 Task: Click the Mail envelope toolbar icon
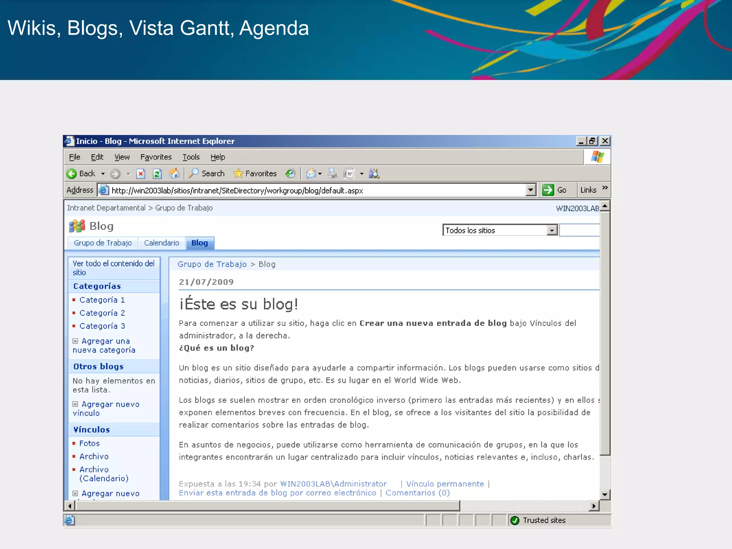click(x=311, y=174)
